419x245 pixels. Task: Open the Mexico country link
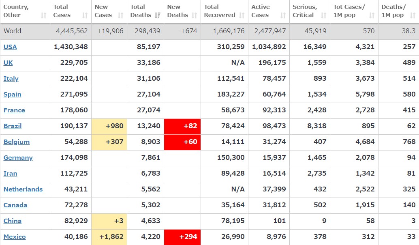coord(15,237)
